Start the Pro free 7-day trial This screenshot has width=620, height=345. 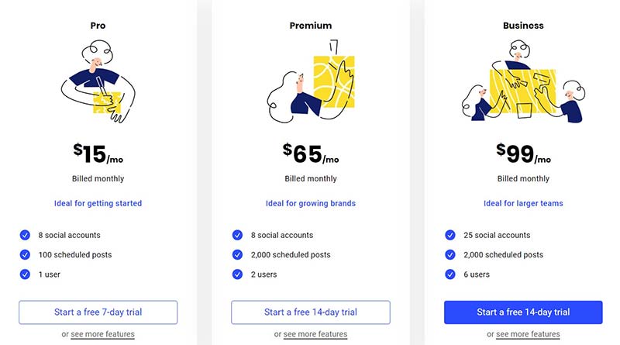[98, 312]
